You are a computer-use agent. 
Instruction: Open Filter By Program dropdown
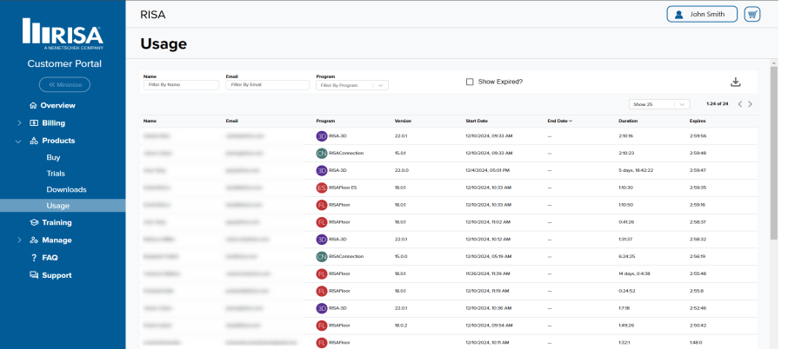tap(351, 85)
